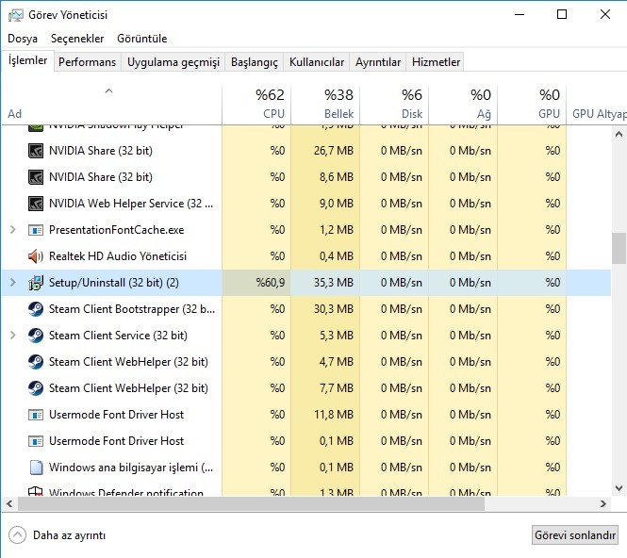Screen dimensions: 627x558
Task: Click the horizontal scrollbar right arrow
Action: tap(603, 504)
